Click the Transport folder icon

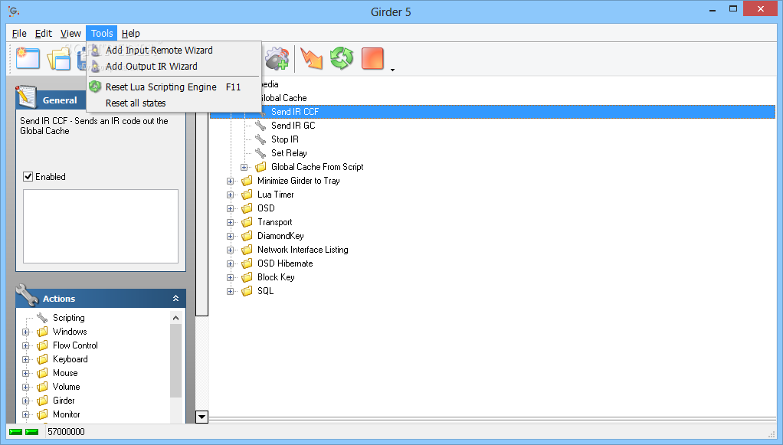pyautogui.click(x=247, y=222)
